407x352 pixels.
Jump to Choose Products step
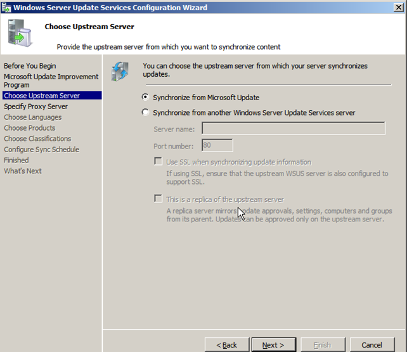[x=30, y=128]
